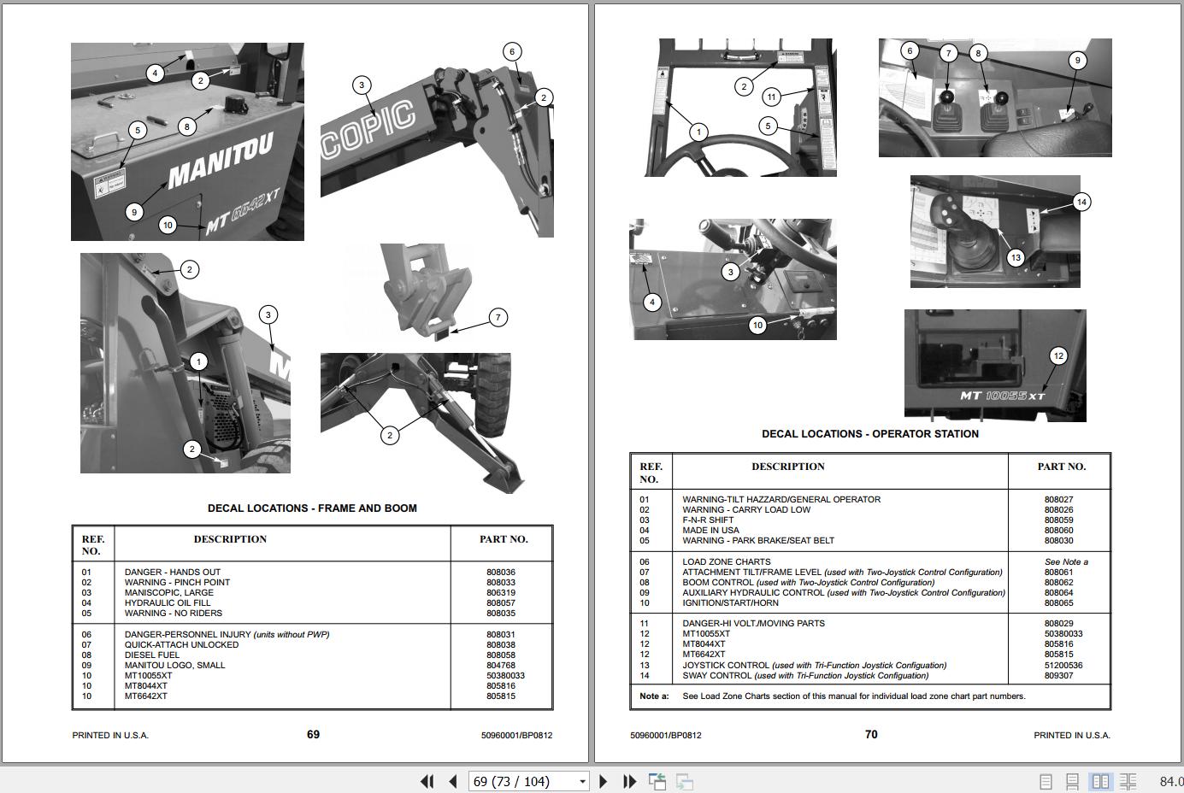This screenshot has width=1184, height=793.
Task: Click the 'DECAL LOCATIONS - OPERATOR STATION' heading
Action: pos(870,434)
